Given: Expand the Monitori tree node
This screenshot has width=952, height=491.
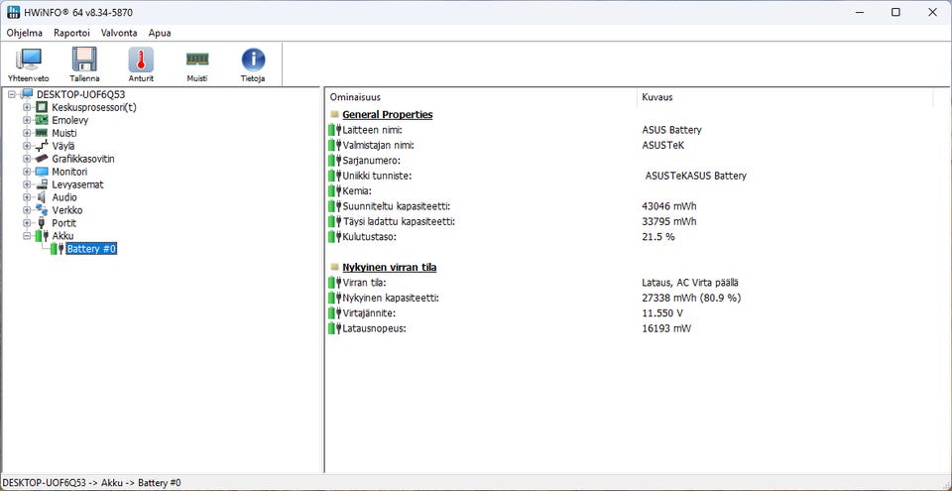Looking at the screenshot, I should coord(26,172).
